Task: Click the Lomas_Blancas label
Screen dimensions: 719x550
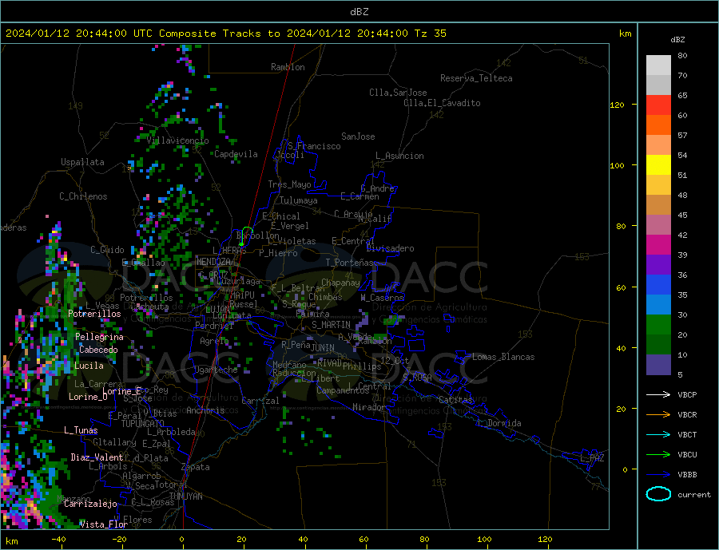Action: coord(503,357)
